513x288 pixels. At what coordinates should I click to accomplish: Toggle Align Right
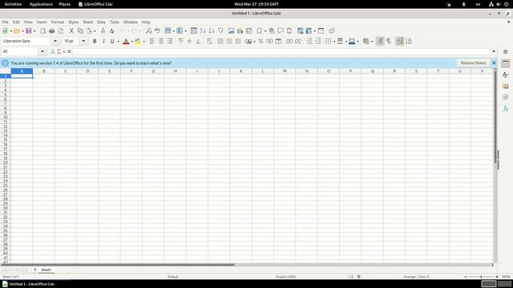click(169, 41)
